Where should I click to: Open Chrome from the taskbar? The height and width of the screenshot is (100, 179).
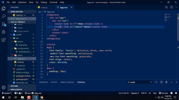(42, 97)
